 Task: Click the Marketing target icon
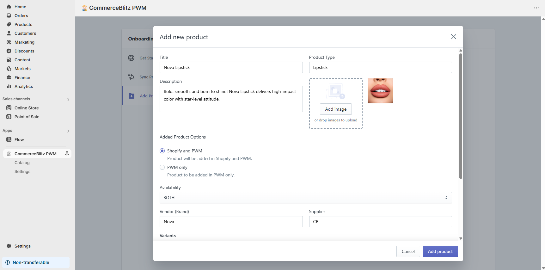[9, 42]
